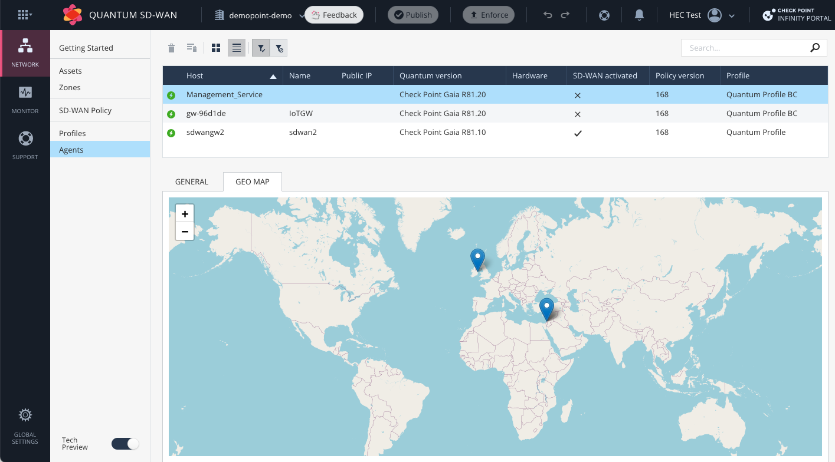Click the search magnifier icon
Screen dimensions: 835x462
coord(815,48)
